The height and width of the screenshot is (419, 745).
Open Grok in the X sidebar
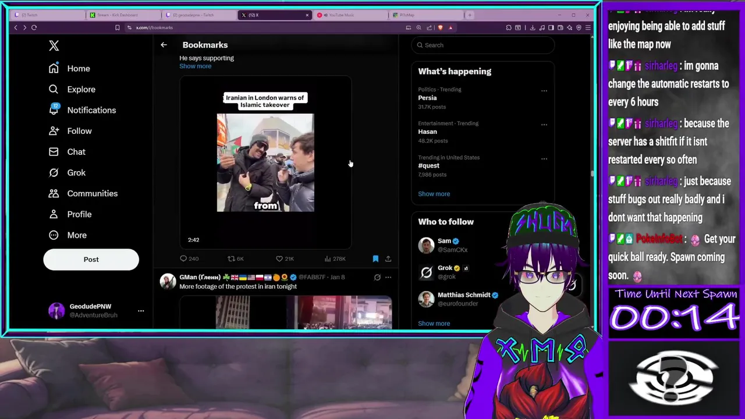[x=67, y=173]
